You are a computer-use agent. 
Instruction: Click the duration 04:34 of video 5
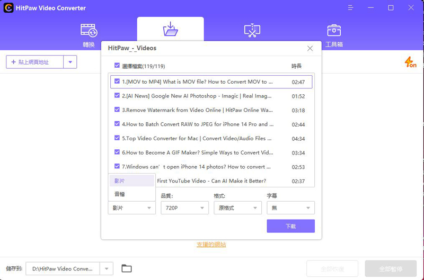[298, 139]
